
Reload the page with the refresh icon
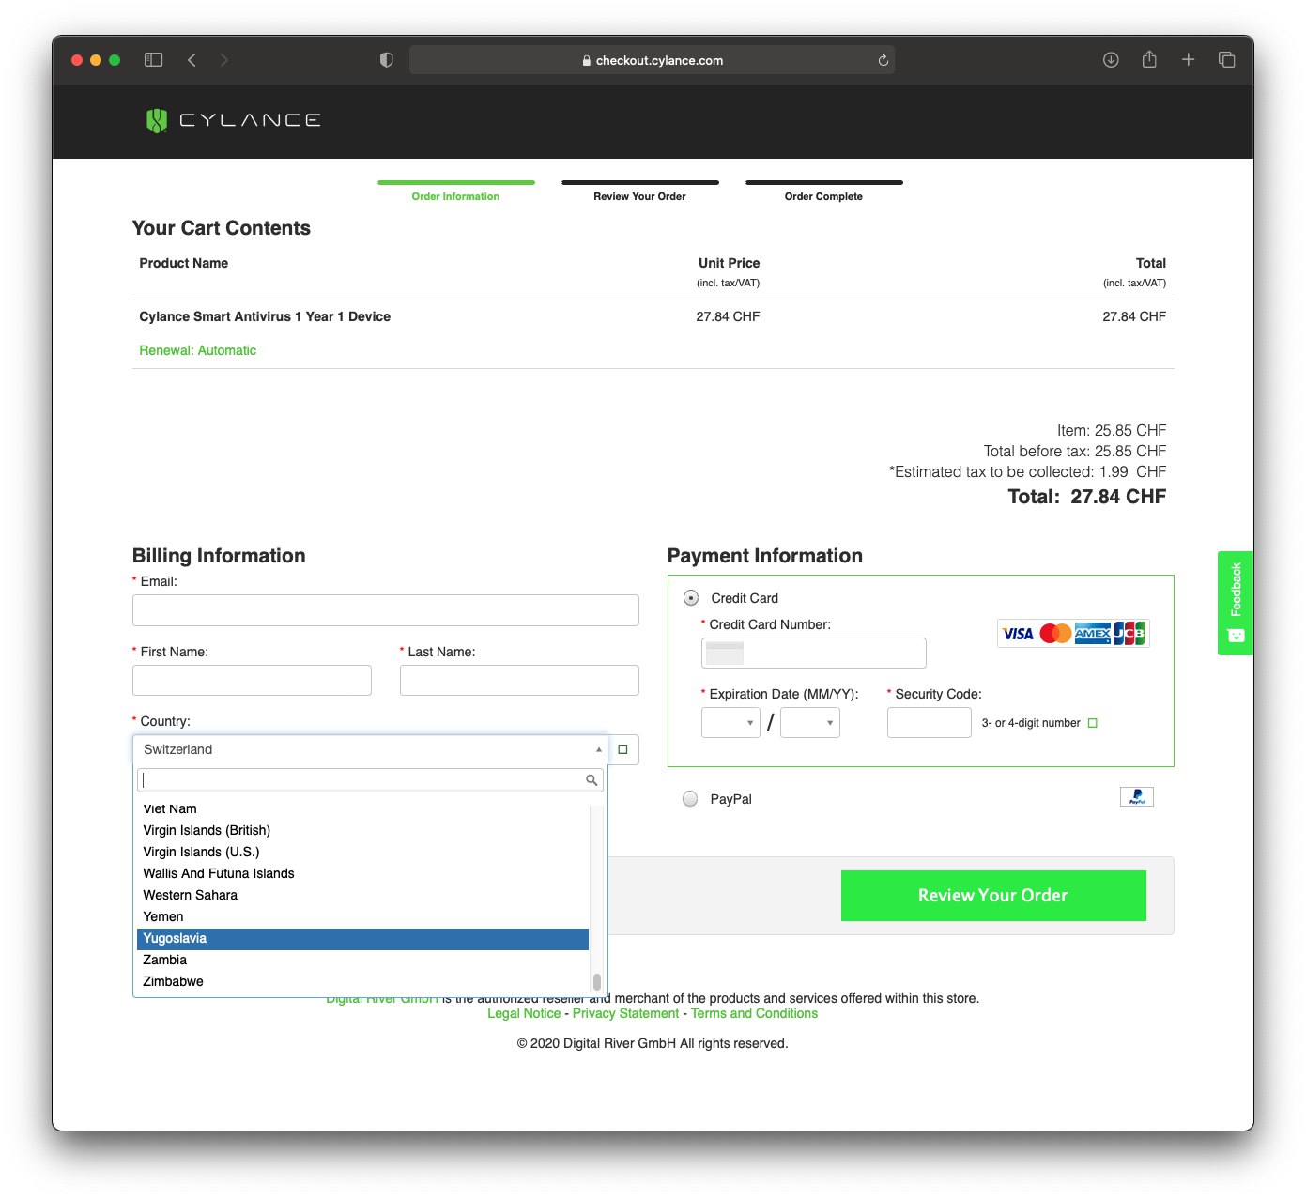tap(883, 60)
